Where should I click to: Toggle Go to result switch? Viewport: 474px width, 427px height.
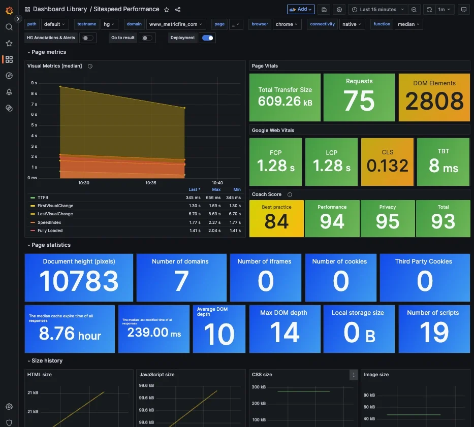point(147,38)
